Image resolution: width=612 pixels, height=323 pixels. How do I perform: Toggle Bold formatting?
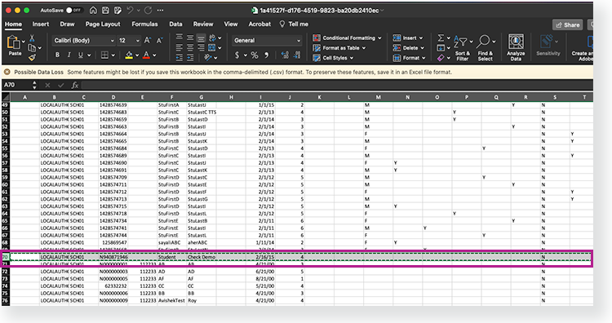click(x=57, y=55)
